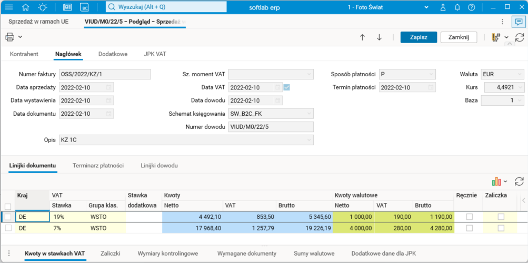Collapse the header panel with small chevron

509,44
